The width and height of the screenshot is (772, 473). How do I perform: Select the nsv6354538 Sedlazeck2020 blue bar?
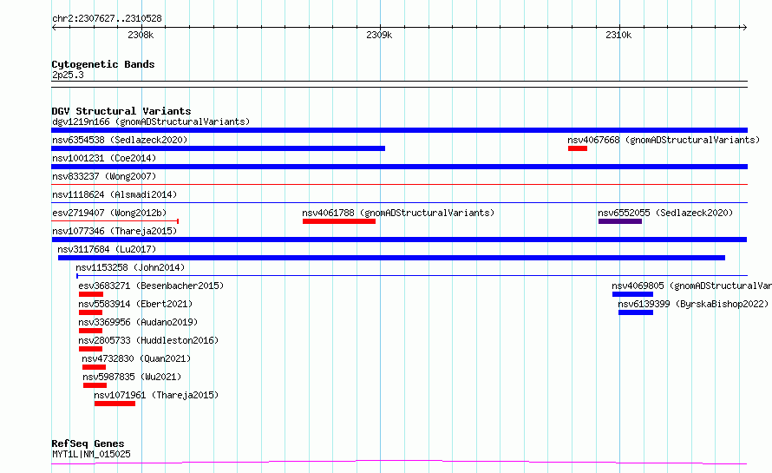218,148
